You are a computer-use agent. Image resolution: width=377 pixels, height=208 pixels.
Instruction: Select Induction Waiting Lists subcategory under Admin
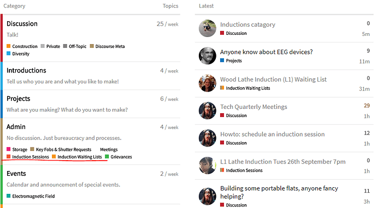coord(80,157)
